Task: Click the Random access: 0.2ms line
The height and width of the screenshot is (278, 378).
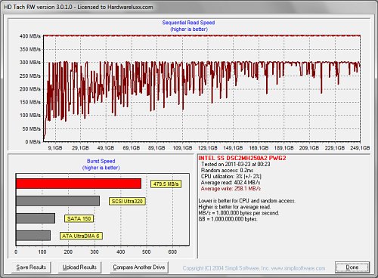Action: pyautogui.click(x=227, y=170)
